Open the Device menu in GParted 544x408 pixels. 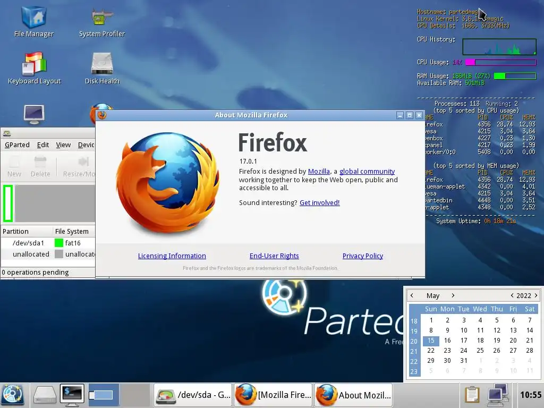86,144
